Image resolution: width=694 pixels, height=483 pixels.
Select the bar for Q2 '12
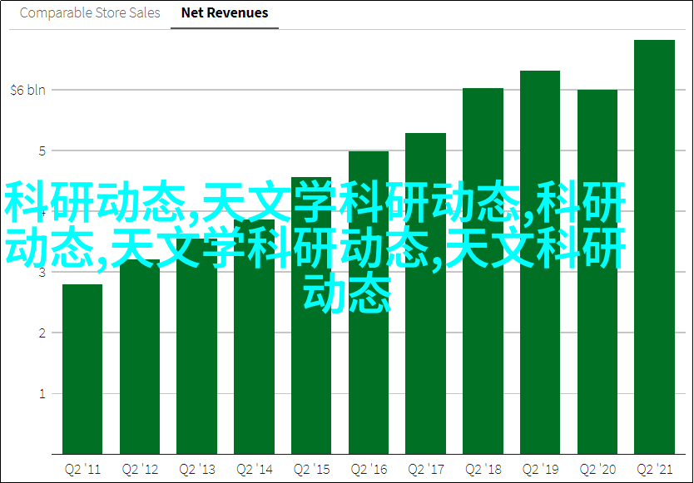coord(139,357)
